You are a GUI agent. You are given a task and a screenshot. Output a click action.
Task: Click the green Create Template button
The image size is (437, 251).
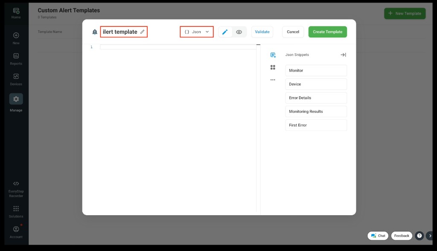click(327, 32)
